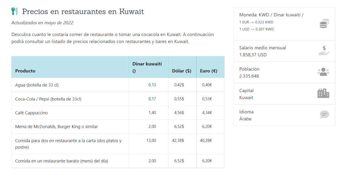Click the Menú de McDonalds, Burger King row
The height and width of the screenshot is (180, 339).
[57, 126]
